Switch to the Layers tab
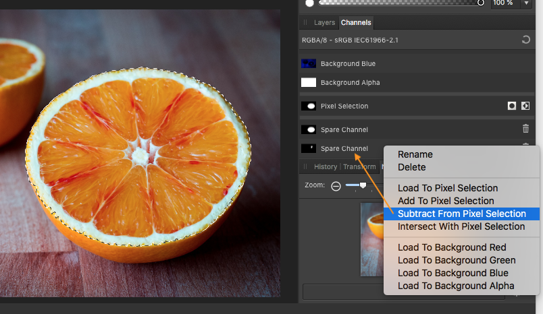Viewport: 543px width, 314px height. tap(324, 22)
